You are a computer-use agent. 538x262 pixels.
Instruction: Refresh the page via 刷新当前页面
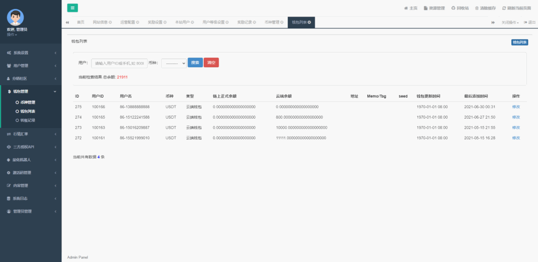pos(519,8)
